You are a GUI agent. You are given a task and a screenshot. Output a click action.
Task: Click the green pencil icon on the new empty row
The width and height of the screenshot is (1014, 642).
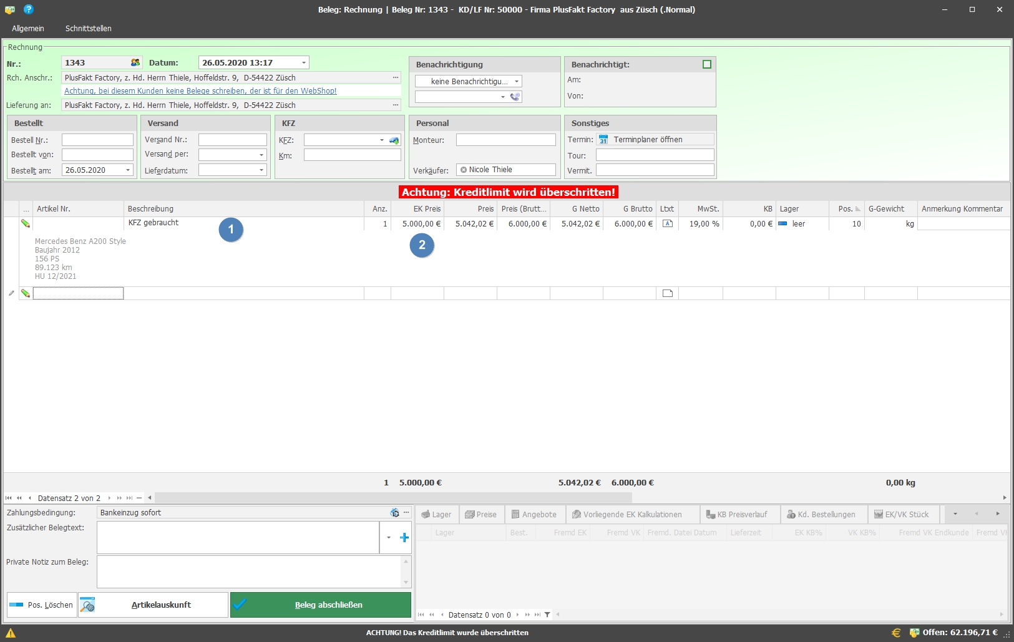(26, 293)
